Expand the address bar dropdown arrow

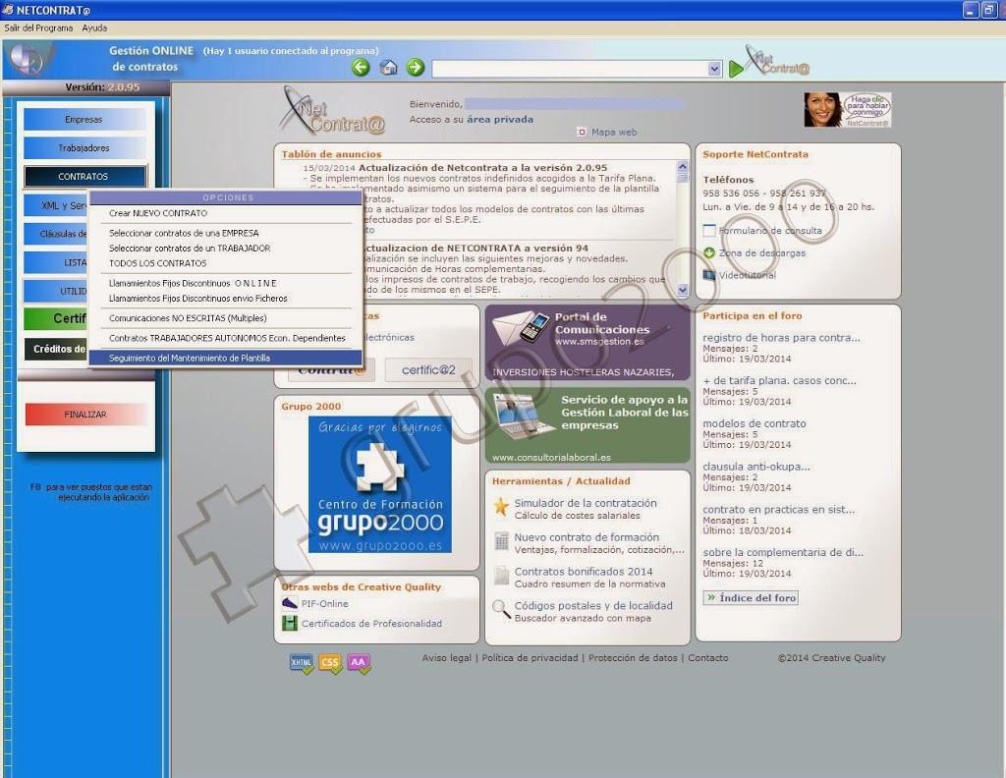(x=715, y=69)
